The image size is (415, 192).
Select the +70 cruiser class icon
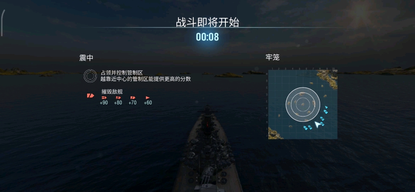click(x=133, y=97)
